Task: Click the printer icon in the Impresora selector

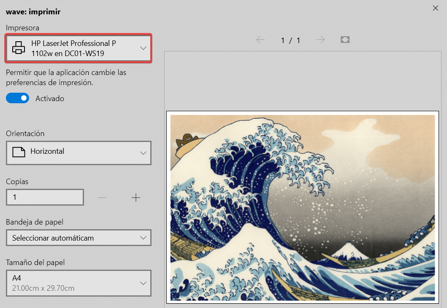Action: pos(19,48)
